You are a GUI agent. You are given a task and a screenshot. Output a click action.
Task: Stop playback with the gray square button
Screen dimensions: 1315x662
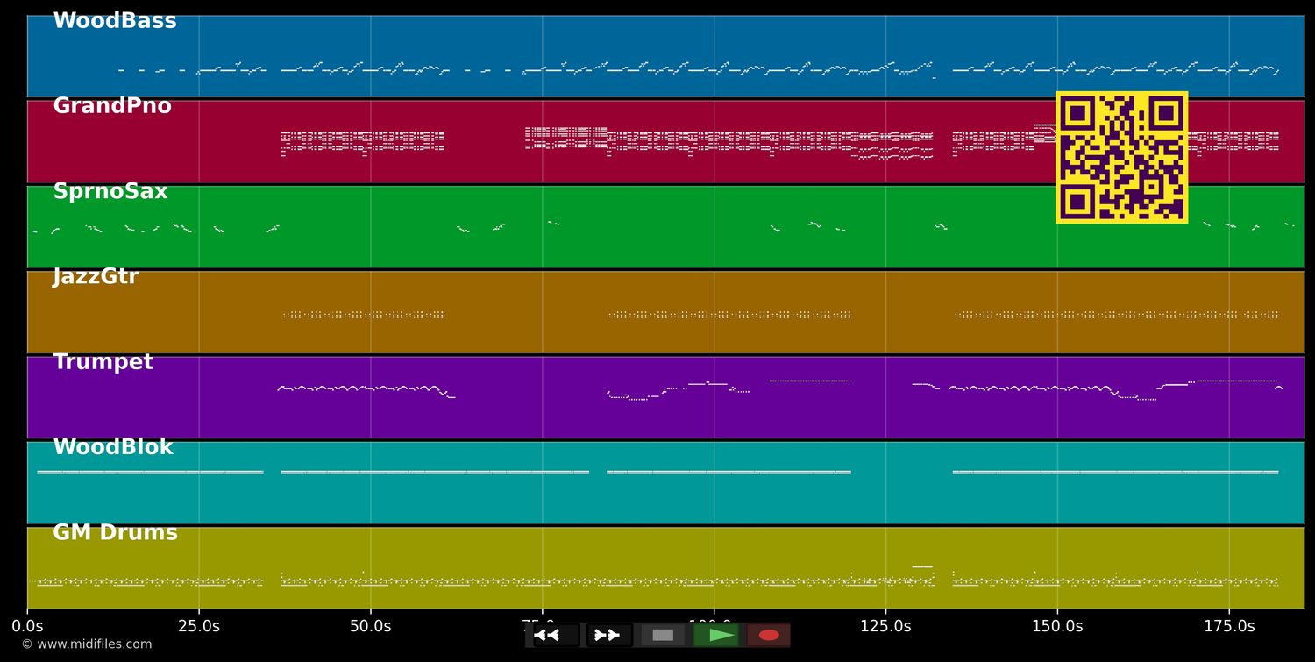[x=663, y=635]
